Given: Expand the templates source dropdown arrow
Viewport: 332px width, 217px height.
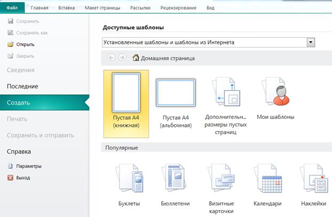Looking at the screenshot, I should point(311,42).
